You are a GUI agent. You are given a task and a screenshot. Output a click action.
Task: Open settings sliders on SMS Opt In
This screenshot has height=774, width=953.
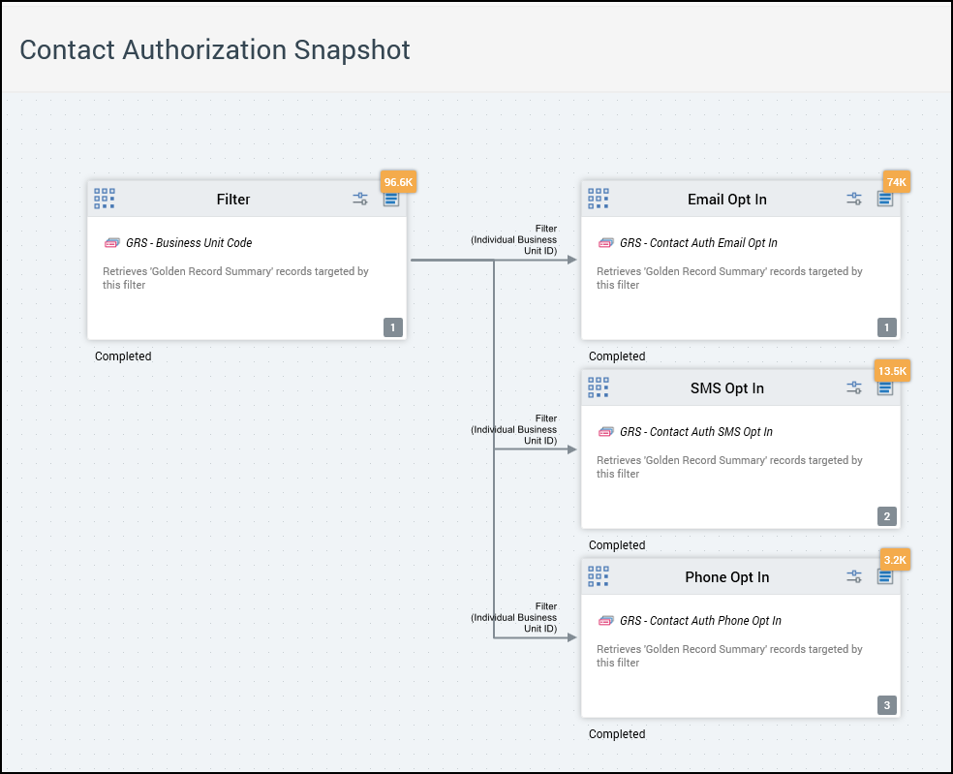854,387
